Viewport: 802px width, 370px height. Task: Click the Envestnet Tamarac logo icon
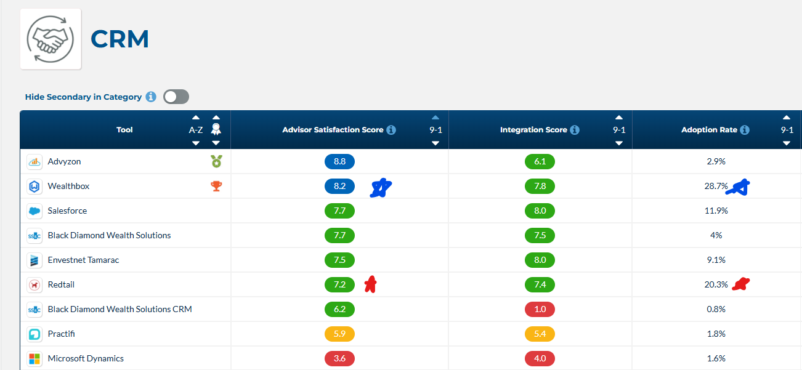[x=34, y=260]
